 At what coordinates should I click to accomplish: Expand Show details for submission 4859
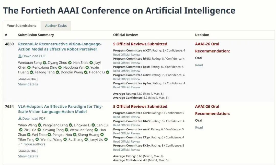tap(28, 84)
